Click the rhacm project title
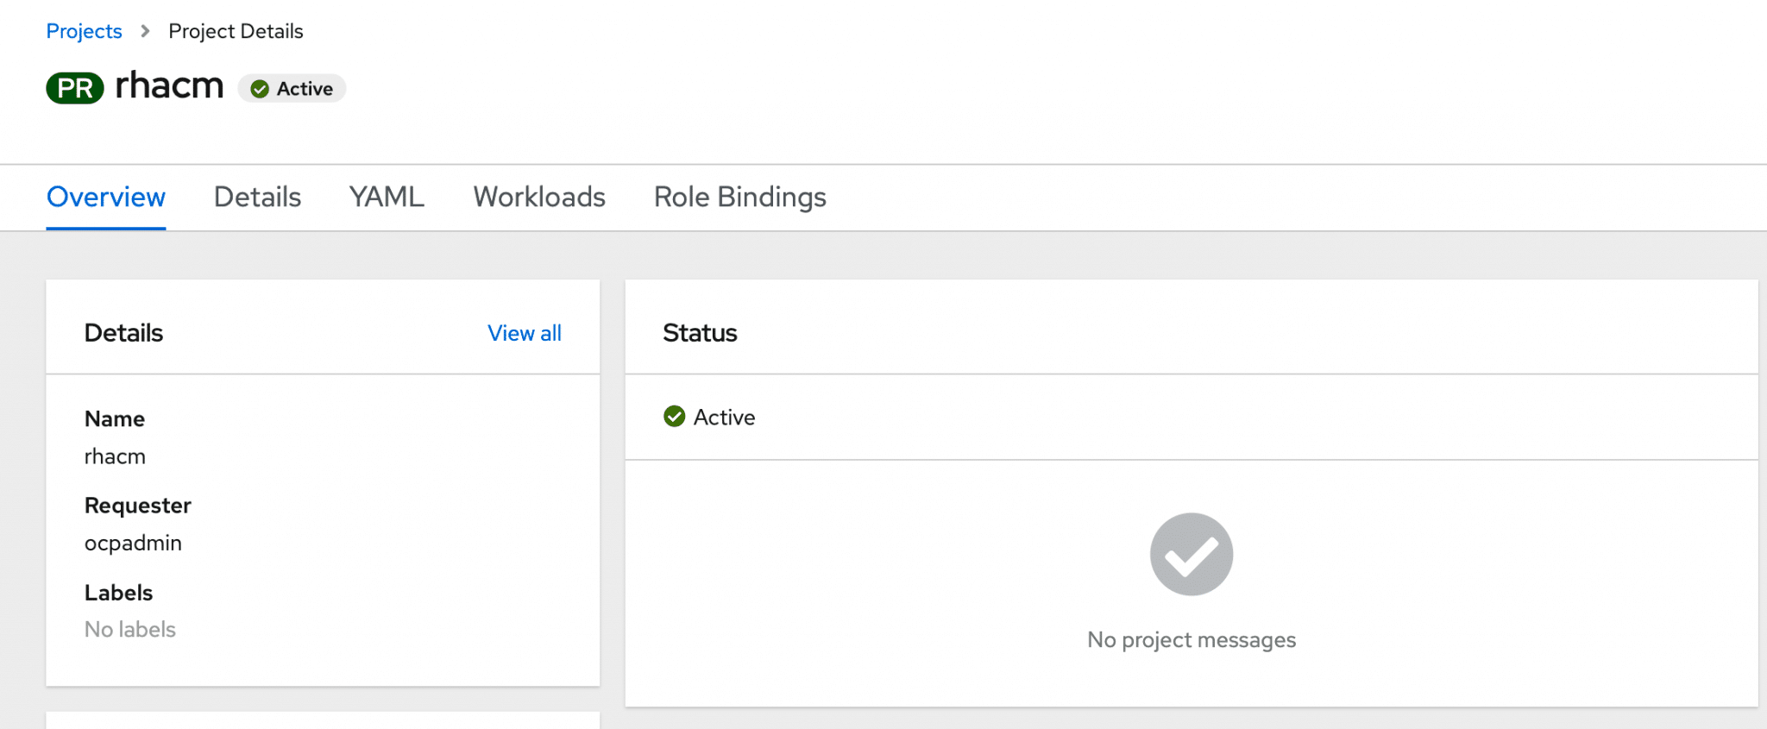Screen dimensions: 1767x729 coord(169,85)
